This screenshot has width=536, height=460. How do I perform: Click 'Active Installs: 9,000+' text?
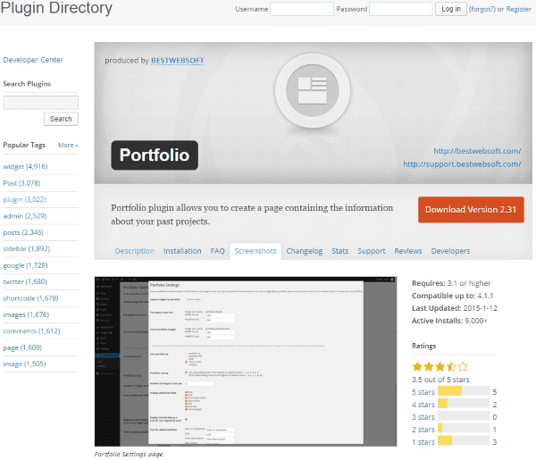pos(449,321)
